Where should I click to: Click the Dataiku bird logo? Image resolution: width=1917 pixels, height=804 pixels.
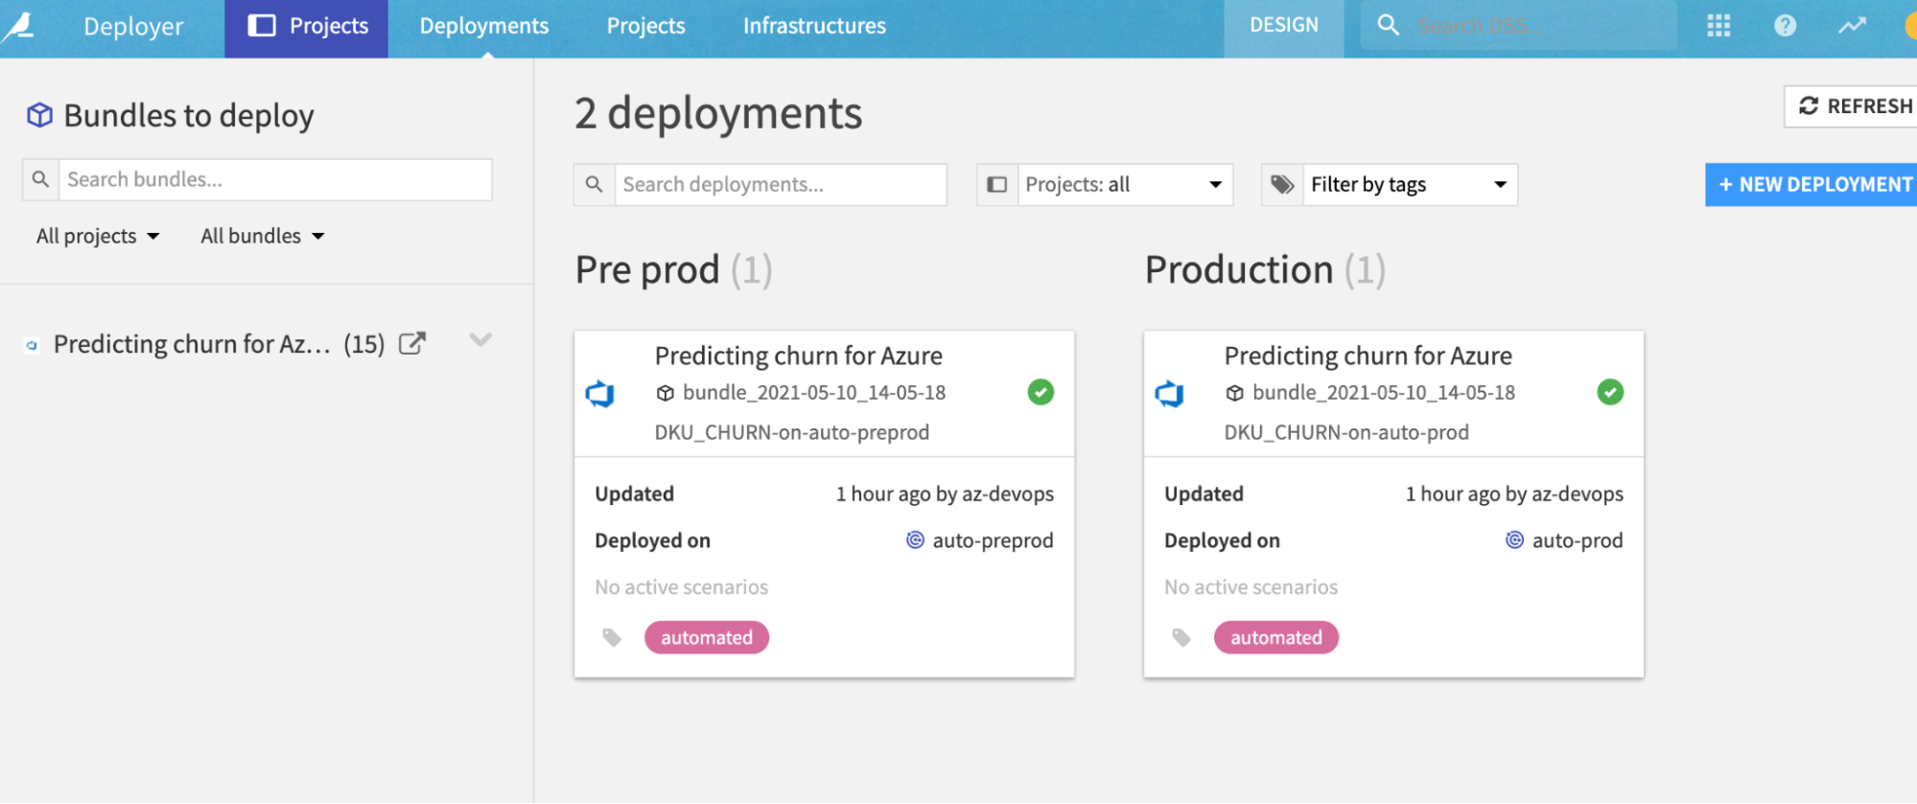tap(17, 26)
